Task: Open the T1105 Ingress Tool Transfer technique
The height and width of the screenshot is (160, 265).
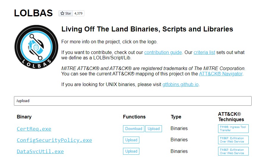Action: coord(233,129)
